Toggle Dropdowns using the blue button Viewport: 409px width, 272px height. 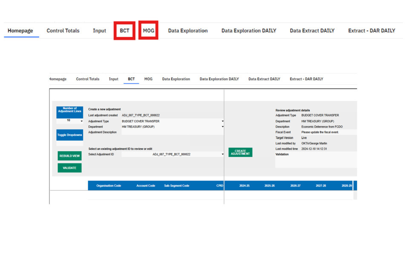click(69, 135)
